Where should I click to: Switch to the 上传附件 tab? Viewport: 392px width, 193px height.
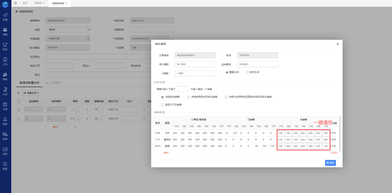point(53,83)
